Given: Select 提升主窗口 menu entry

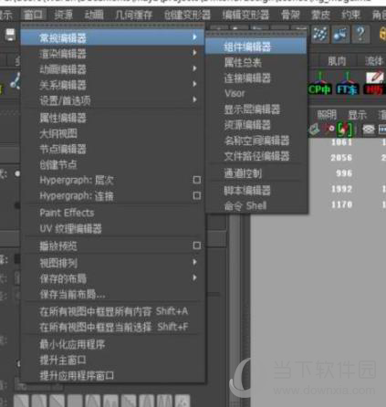Looking at the screenshot, I should 112,360.
